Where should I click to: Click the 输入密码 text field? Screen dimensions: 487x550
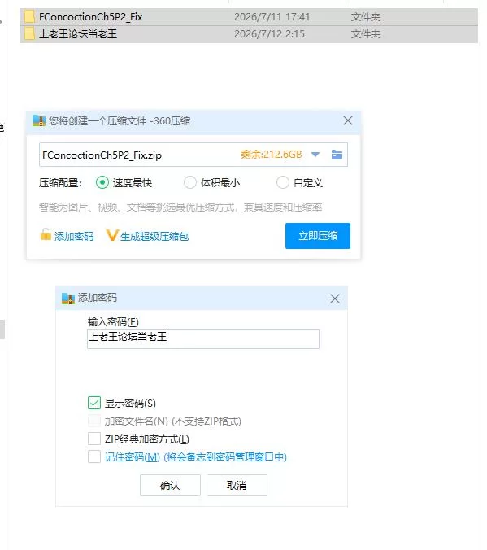coord(203,338)
